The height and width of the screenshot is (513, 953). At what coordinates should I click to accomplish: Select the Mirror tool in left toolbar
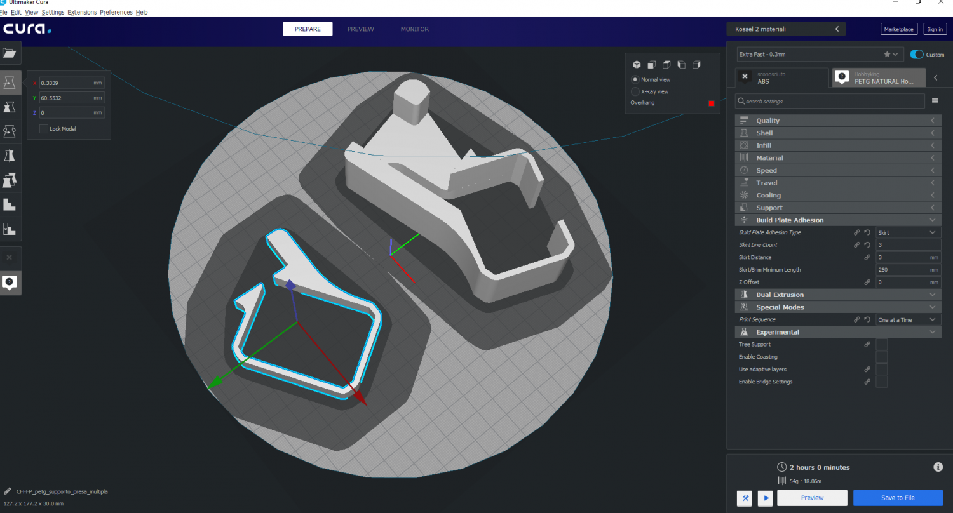click(x=10, y=156)
